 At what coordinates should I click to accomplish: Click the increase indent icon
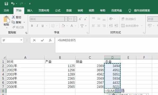tap(116, 26)
